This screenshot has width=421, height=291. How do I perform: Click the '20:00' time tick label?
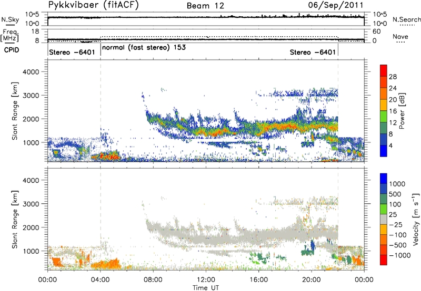click(312, 280)
